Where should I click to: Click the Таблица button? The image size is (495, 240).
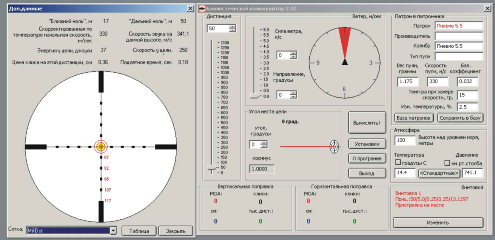click(139, 231)
